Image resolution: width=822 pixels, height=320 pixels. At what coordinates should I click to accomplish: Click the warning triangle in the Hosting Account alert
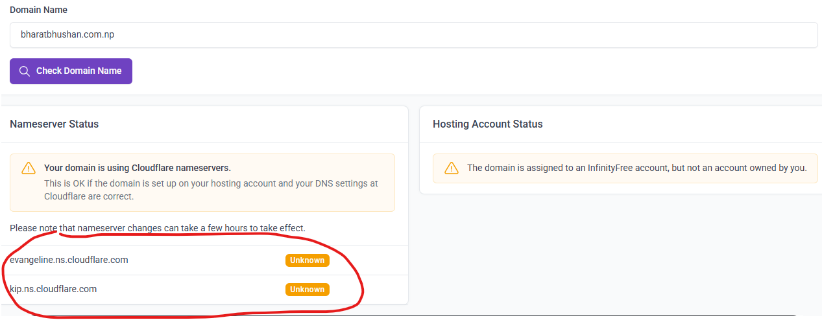click(x=451, y=168)
